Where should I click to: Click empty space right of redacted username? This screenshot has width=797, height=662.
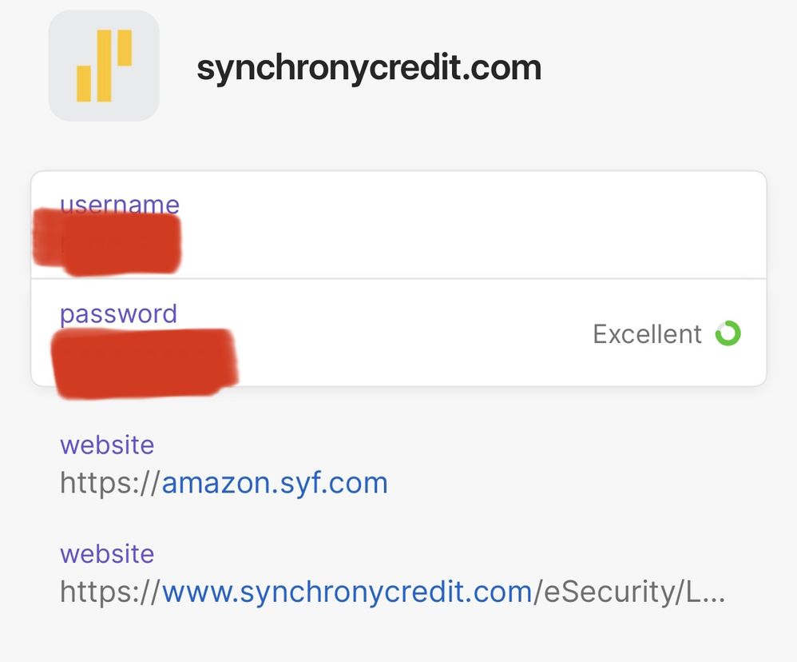point(479,232)
